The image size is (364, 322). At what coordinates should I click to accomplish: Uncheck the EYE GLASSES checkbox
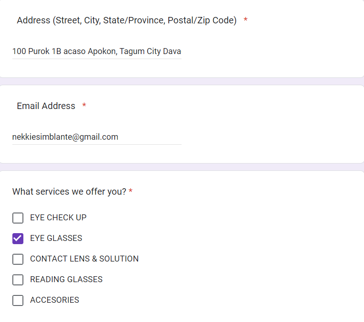coord(18,239)
